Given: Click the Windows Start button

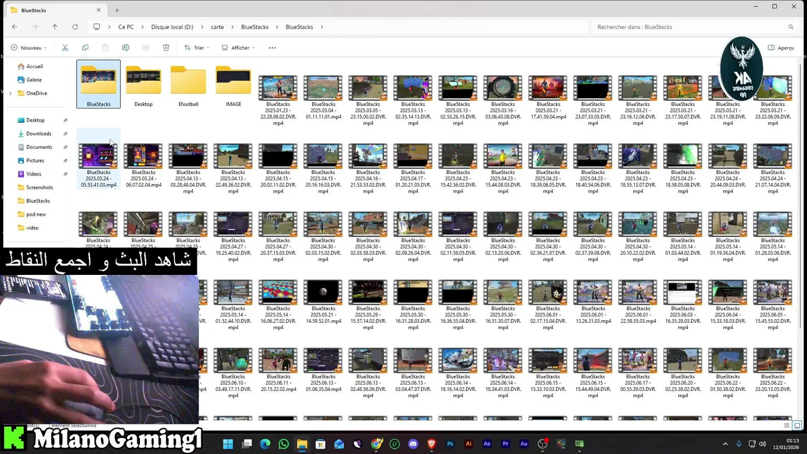Looking at the screenshot, I should point(228,444).
